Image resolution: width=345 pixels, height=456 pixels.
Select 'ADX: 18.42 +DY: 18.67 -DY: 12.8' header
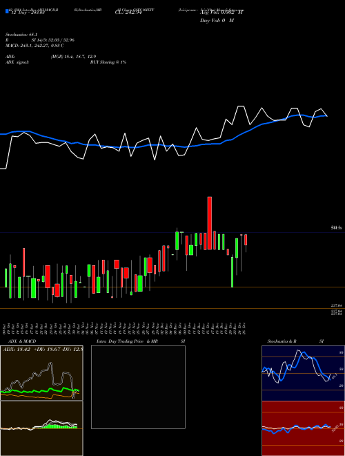43,349
